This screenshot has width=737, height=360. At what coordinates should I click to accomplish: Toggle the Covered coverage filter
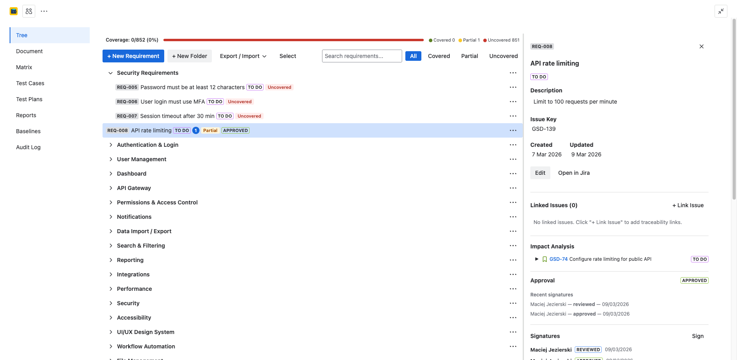click(439, 56)
